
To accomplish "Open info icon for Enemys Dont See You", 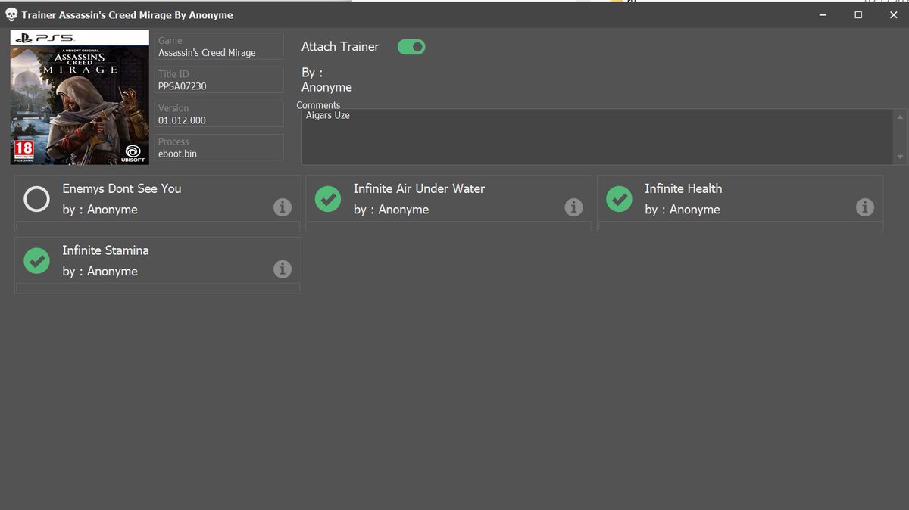I will [283, 207].
